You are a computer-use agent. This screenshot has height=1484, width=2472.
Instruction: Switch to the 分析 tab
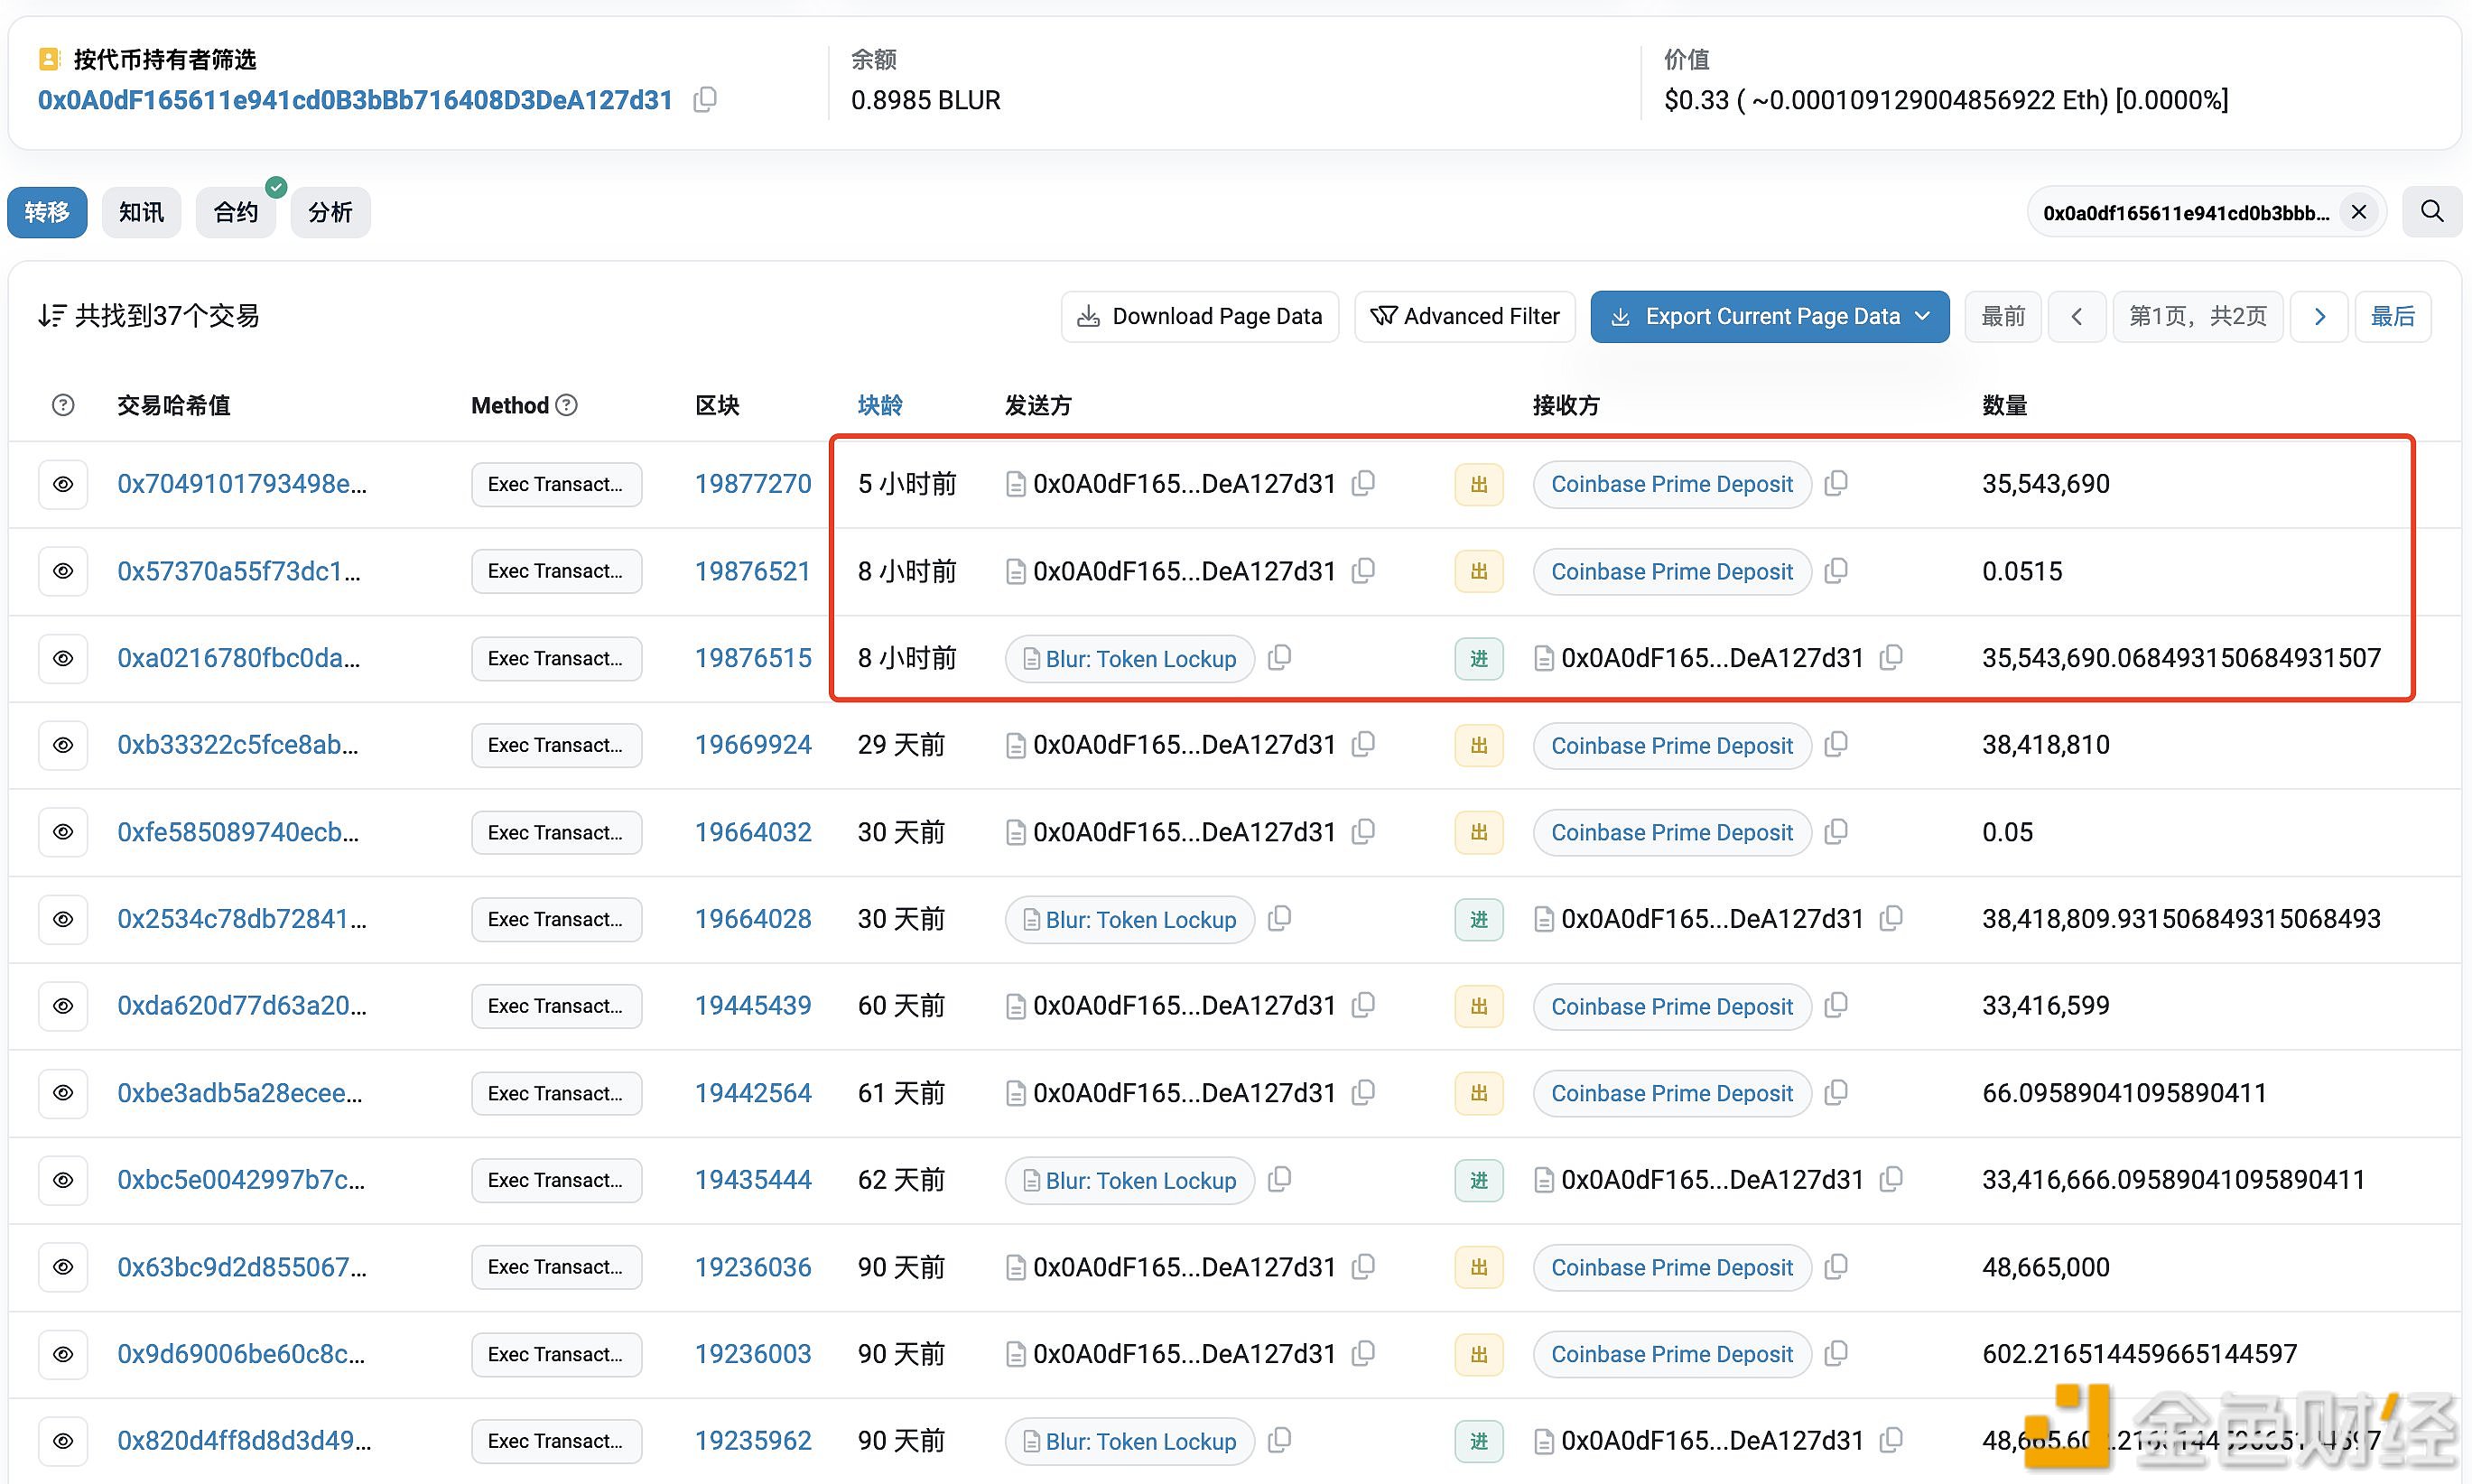click(x=330, y=212)
